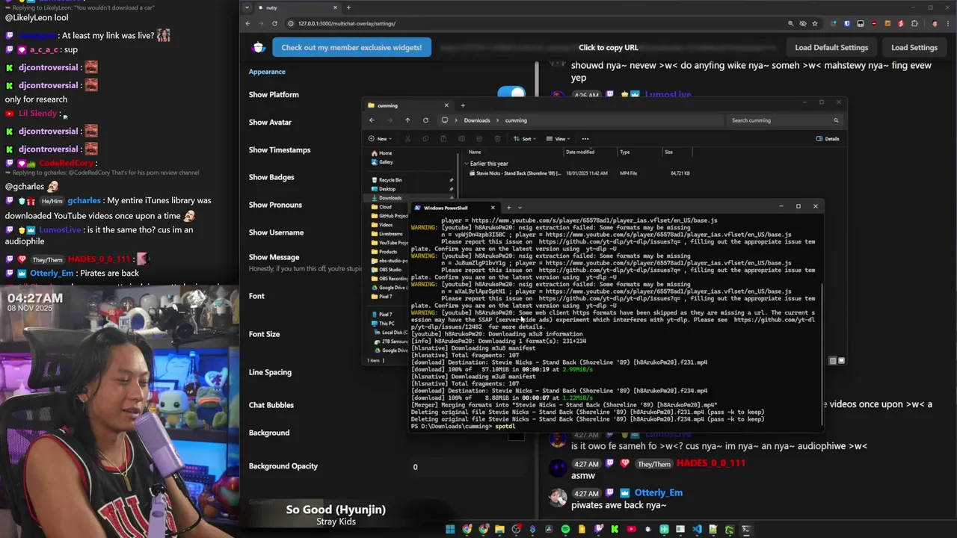
Task: Open This PC in Explorer sidebar
Action: tap(382, 324)
